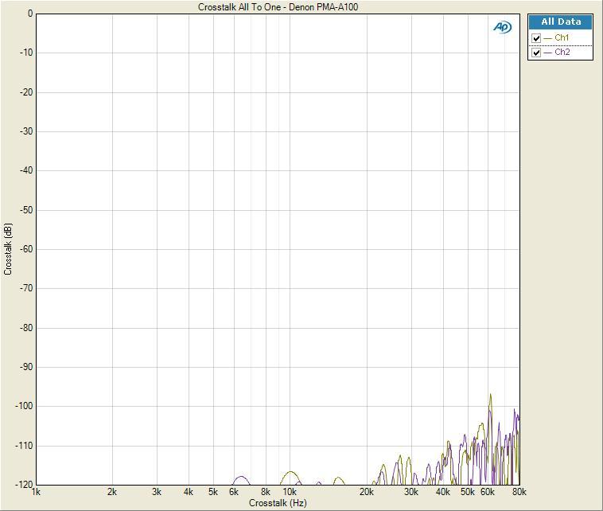
Task: Select the Ch1 label in legend
Action: [562, 38]
